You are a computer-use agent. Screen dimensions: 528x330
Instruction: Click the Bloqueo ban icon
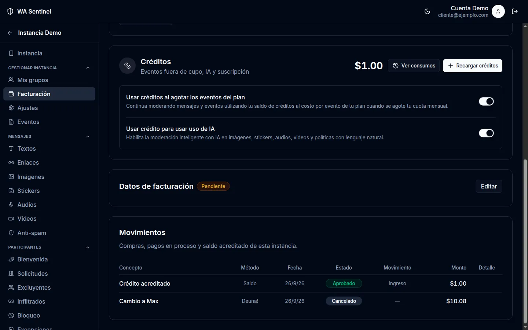(11, 315)
